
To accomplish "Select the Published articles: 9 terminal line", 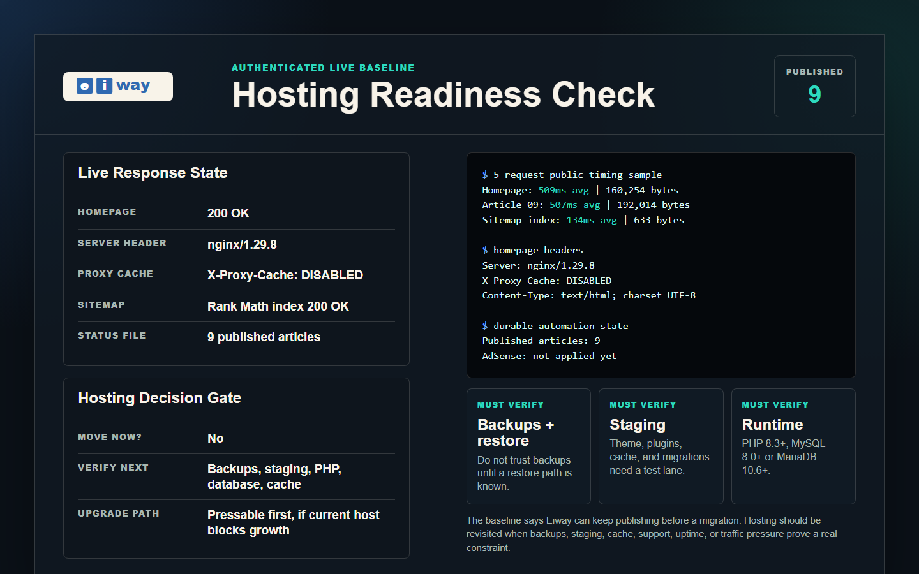I will coord(541,341).
